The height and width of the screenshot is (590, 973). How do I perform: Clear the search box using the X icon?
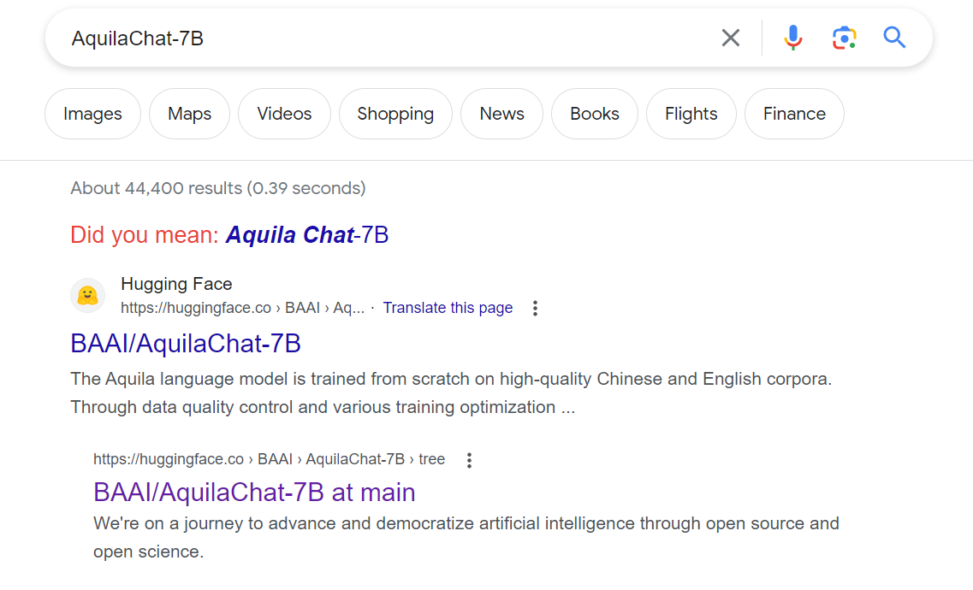click(730, 38)
